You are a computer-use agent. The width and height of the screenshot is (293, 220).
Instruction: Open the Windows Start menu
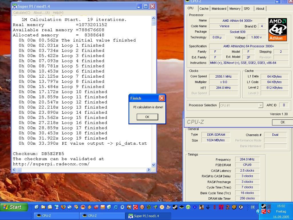(14, 207)
